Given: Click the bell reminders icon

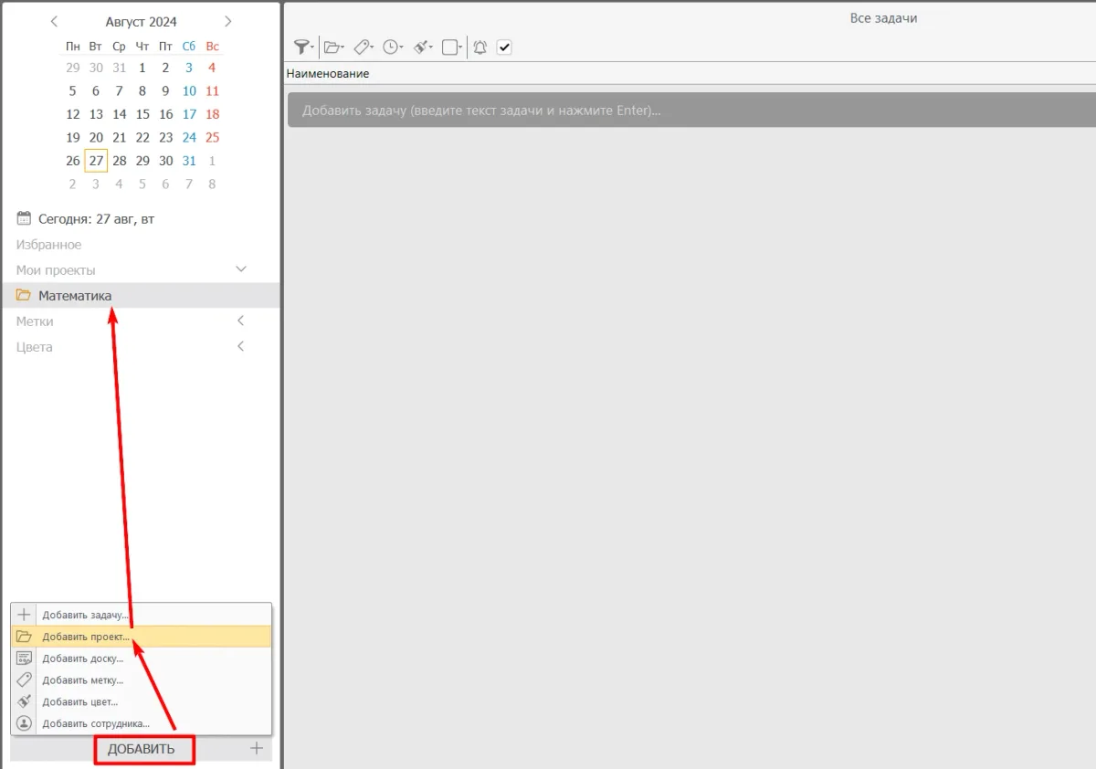Looking at the screenshot, I should click(x=479, y=47).
